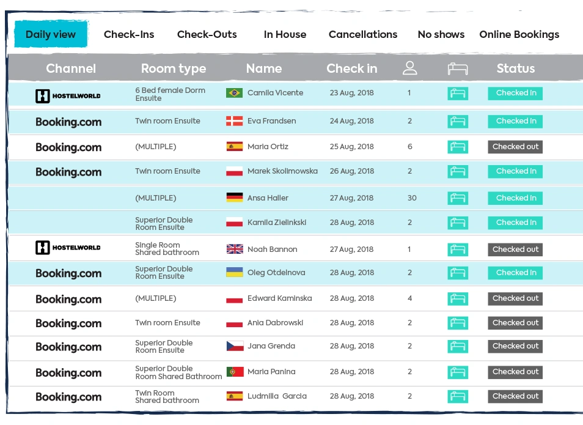Click the bed icon for Marek Skolimowska
The width and height of the screenshot is (583, 425).
[458, 172]
